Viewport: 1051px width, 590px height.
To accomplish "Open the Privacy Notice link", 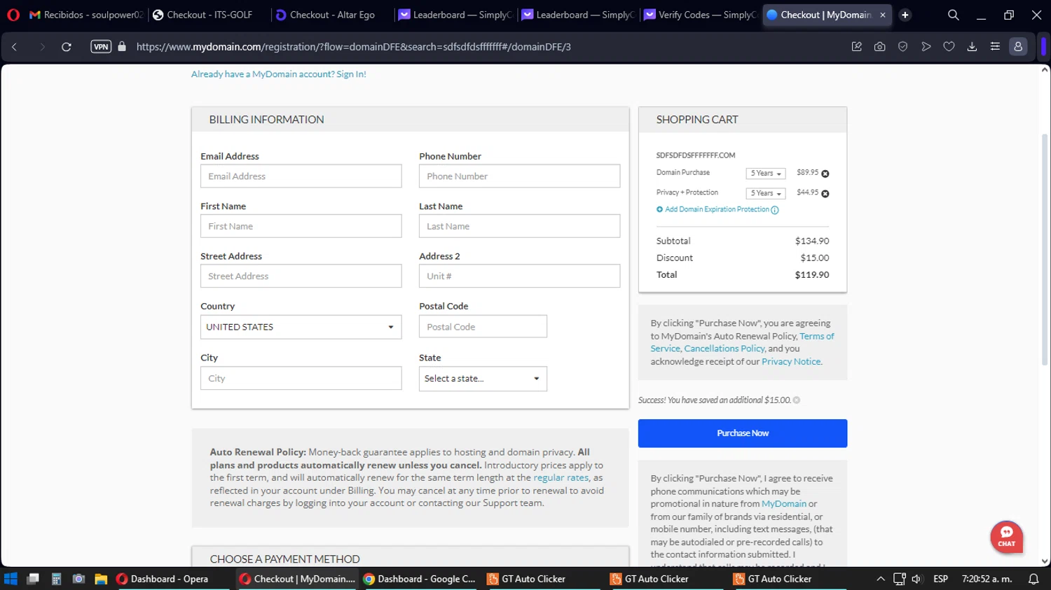I will tap(791, 362).
